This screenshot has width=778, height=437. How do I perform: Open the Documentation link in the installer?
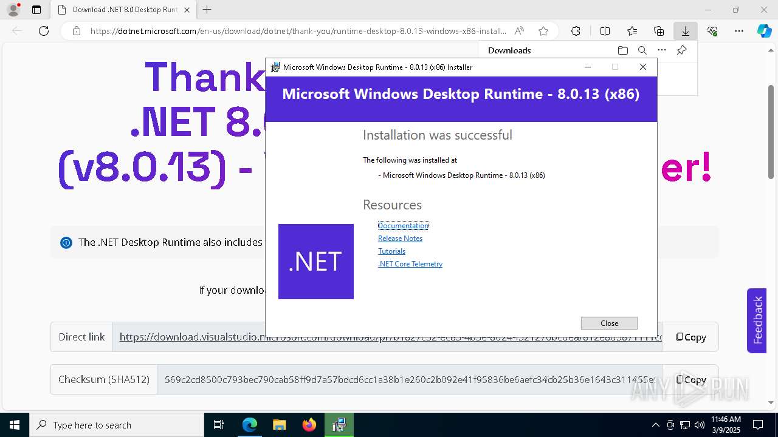tap(403, 226)
